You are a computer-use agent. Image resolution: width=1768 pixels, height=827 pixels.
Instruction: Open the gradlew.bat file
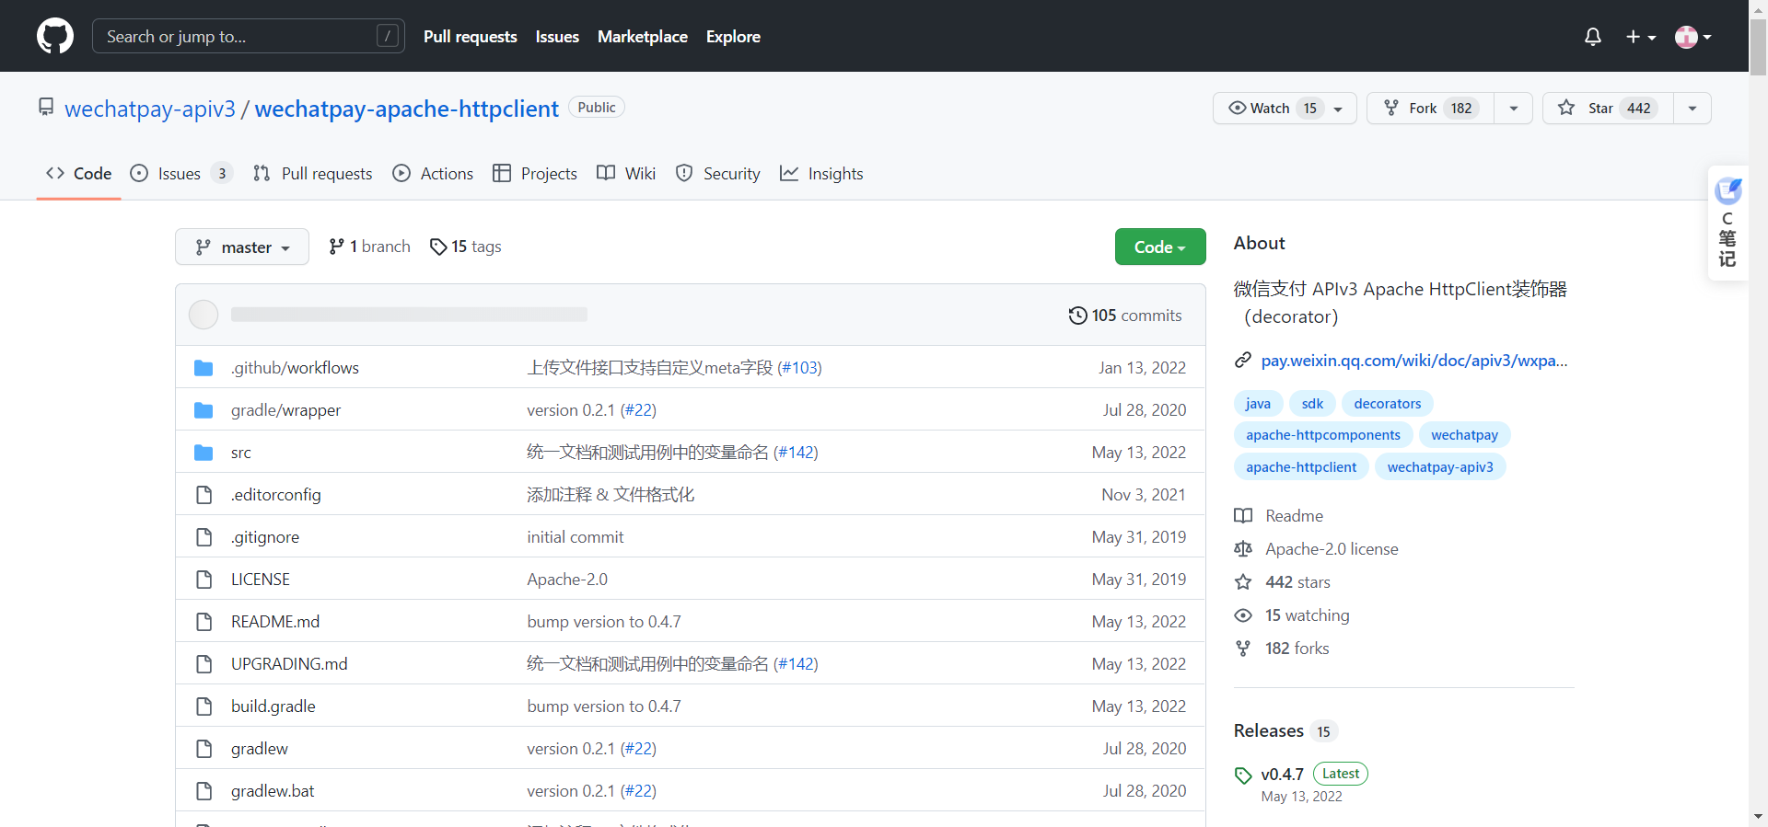273,791
